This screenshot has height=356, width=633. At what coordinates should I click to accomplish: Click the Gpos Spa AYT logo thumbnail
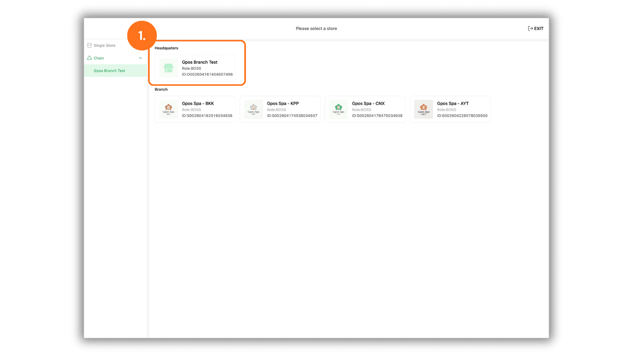coord(424,109)
